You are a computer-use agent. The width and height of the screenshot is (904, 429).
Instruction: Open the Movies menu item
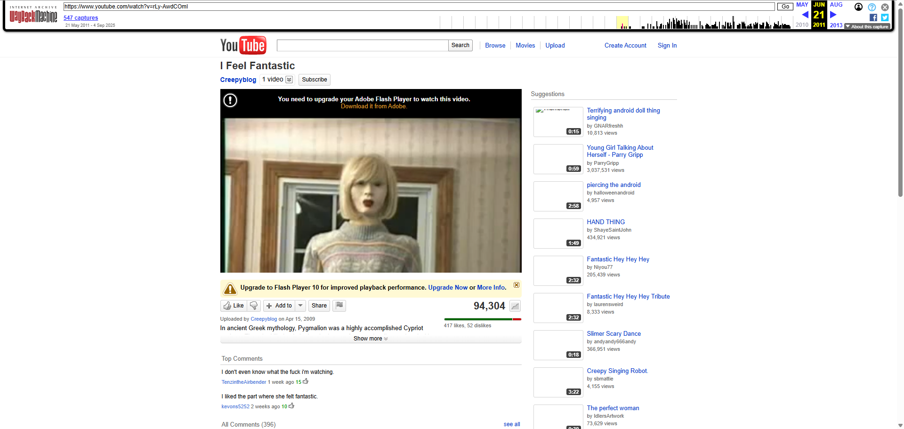(525, 46)
